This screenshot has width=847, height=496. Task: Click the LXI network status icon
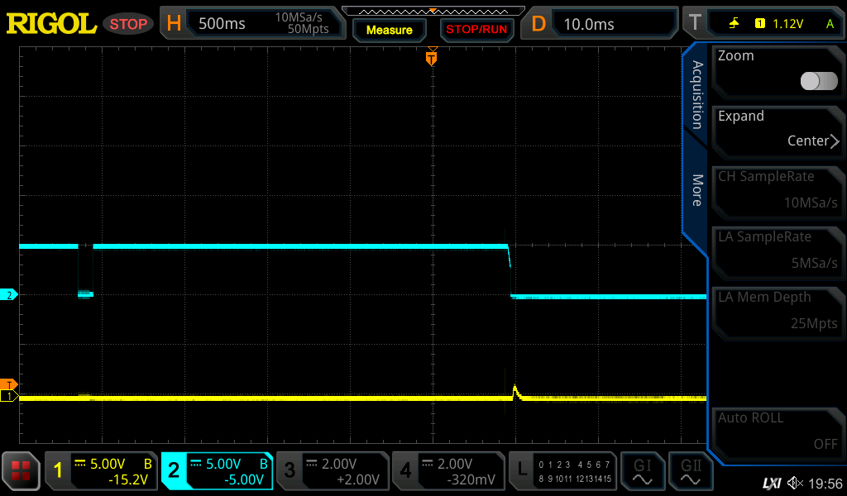[772, 483]
